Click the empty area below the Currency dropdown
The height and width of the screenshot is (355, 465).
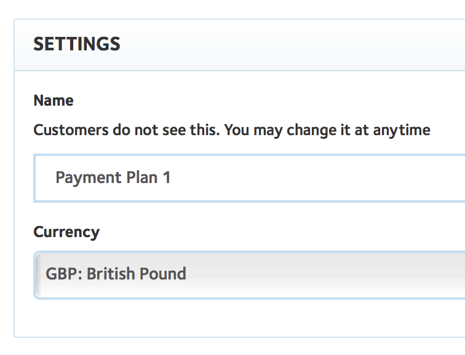(x=246, y=318)
